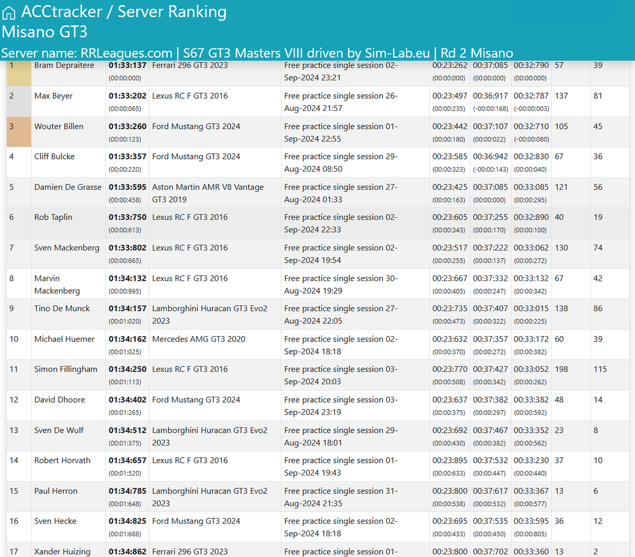Screen dimensions: 635x557
Task: Click sector two time 00:36:917
Action: (491, 96)
